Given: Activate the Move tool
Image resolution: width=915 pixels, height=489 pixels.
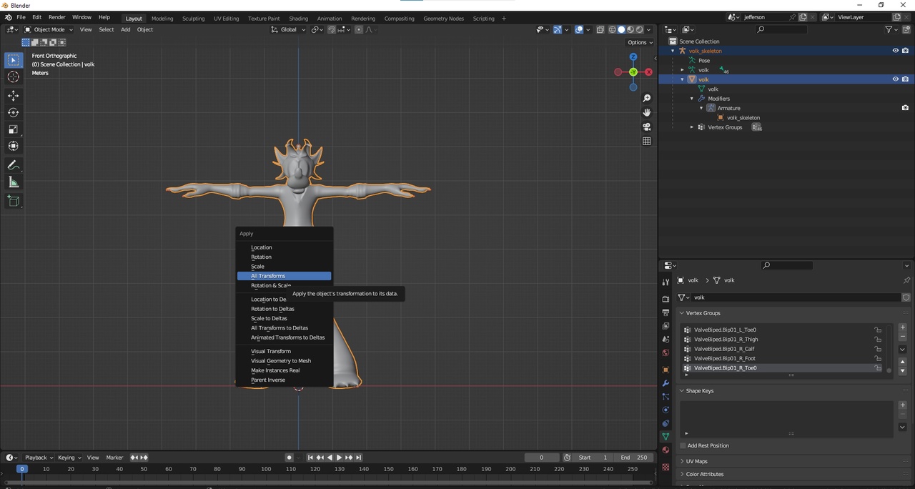Looking at the screenshot, I should [x=14, y=96].
